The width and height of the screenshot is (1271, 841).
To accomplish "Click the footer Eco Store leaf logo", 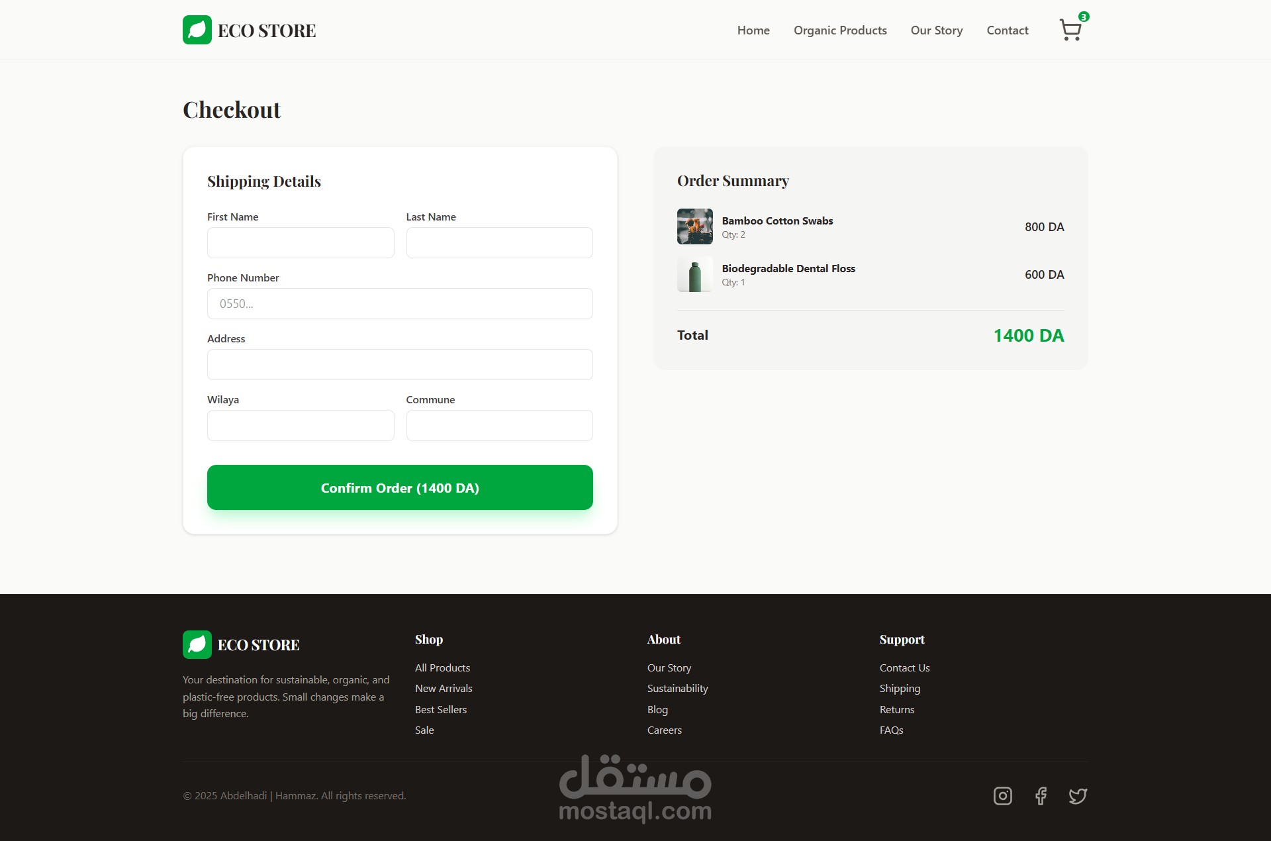I will coord(197,644).
